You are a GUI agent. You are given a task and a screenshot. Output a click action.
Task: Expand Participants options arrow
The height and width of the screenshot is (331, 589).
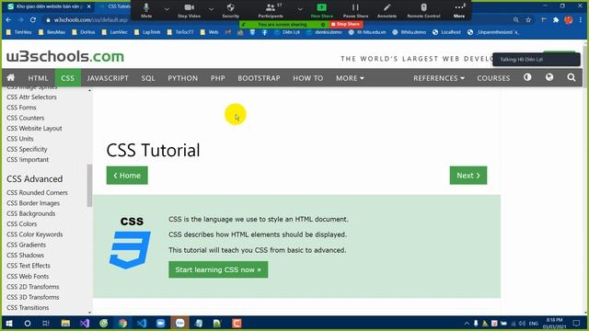tap(300, 8)
